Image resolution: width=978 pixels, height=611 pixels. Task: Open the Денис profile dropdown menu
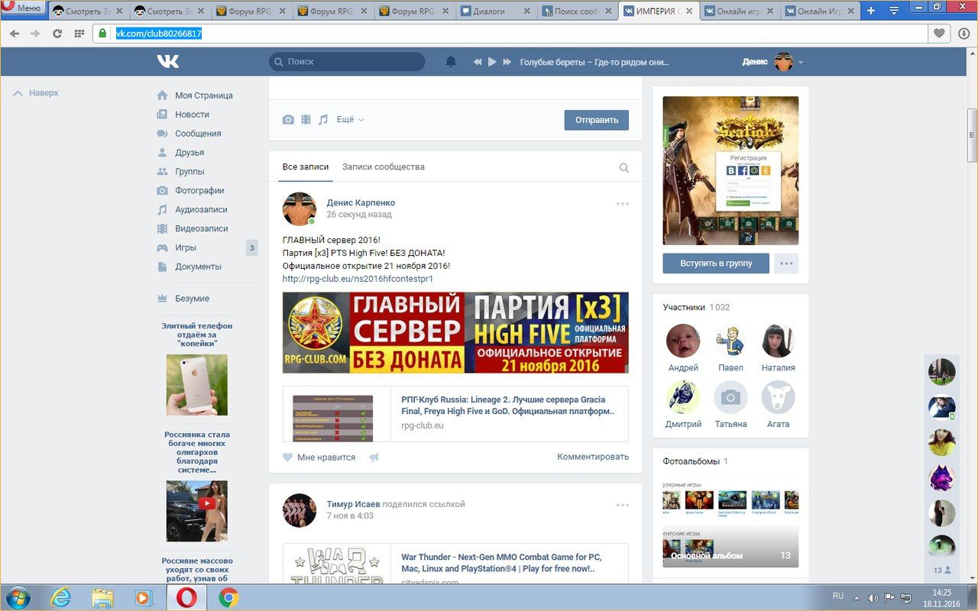pyautogui.click(x=772, y=62)
